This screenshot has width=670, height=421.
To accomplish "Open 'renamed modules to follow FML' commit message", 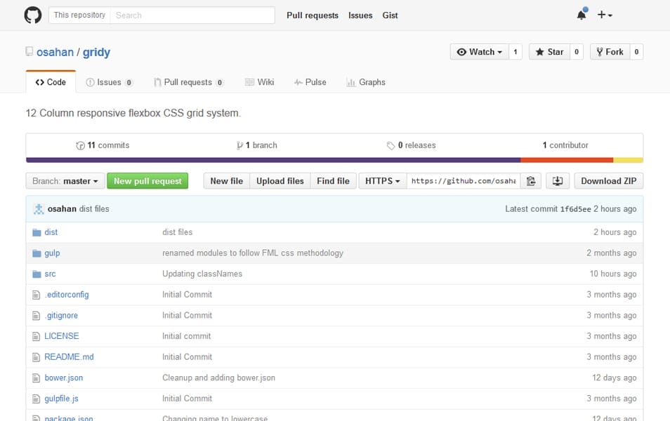I will 253,253.
